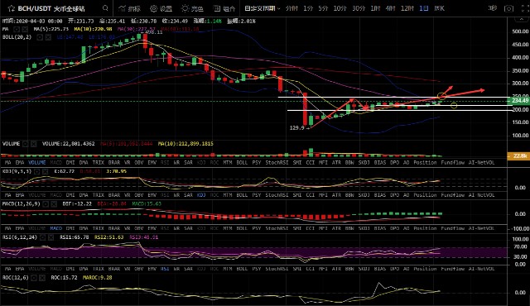Enter fullscreen using the expand icon

[x=525, y=8]
